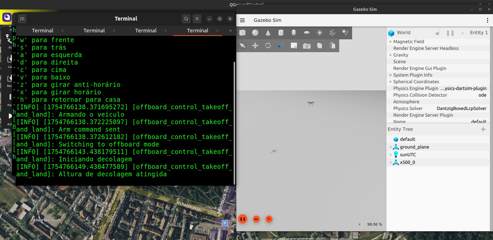
Task: Open the Gazebo hamburger menu
Action: (x=242, y=20)
